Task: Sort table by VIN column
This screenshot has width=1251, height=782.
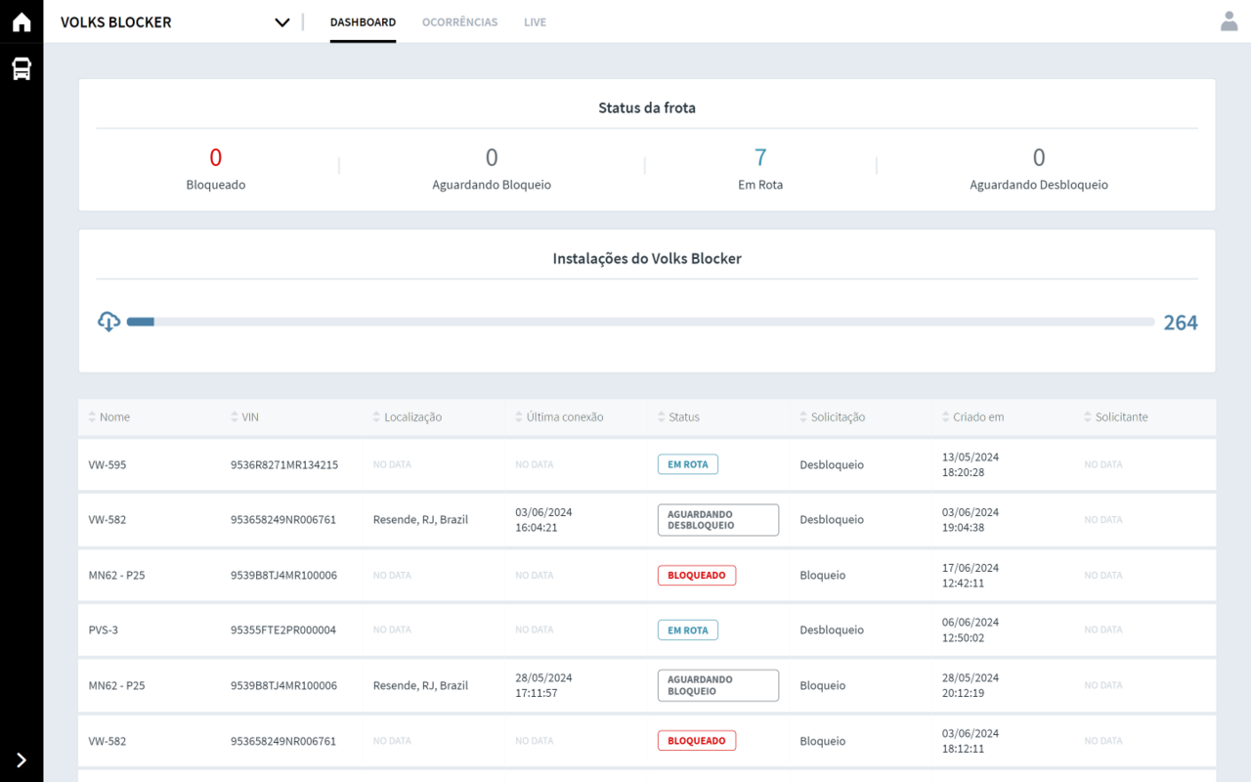Action: point(245,417)
